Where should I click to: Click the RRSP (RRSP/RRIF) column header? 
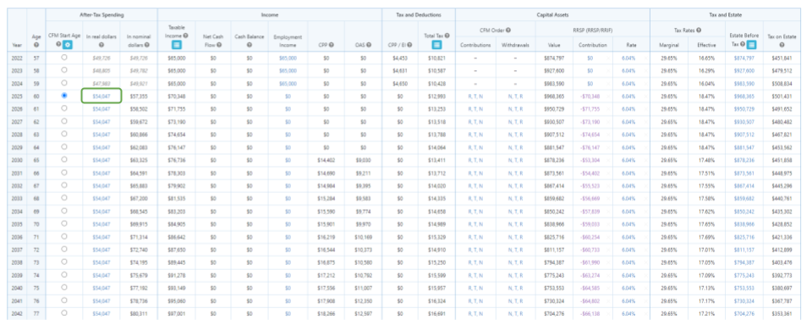tap(593, 30)
